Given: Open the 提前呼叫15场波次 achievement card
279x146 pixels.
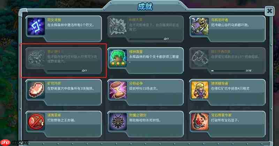Looking at the screenshot, I should (x=145, y=92).
